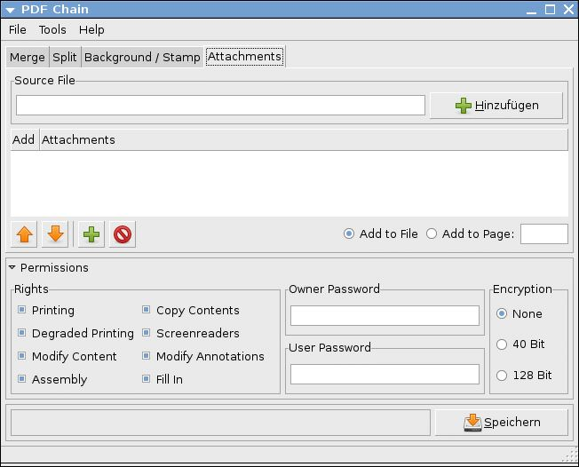579x467 pixels.
Task: Switch to the Background / Stamp tab
Action: point(142,57)
